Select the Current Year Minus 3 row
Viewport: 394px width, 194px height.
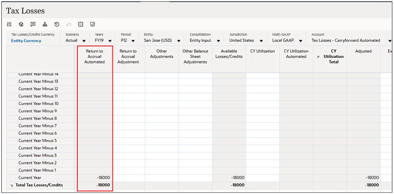(x=40, y=155)
